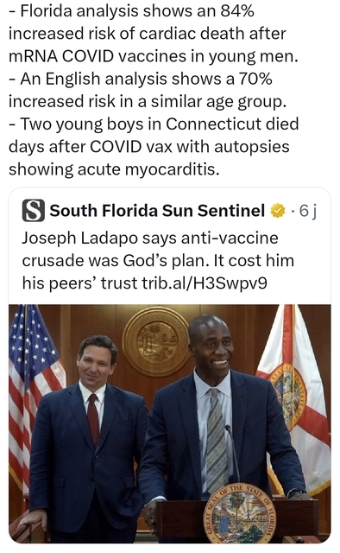Image resolution: width=340 pixels, height=553 pixels.
Task: Open the press conference photo
Action: point(169,423)
